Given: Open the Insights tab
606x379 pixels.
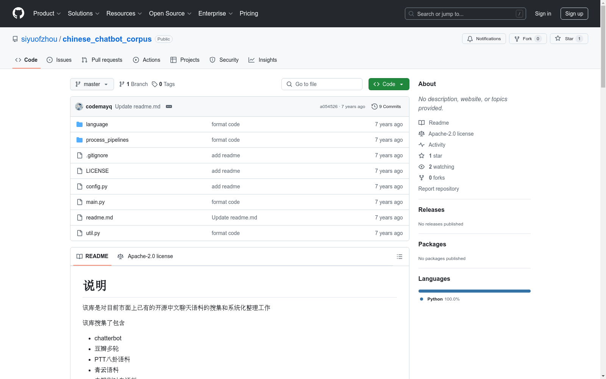Looking at the screenshot, I should tap(262, 60).
